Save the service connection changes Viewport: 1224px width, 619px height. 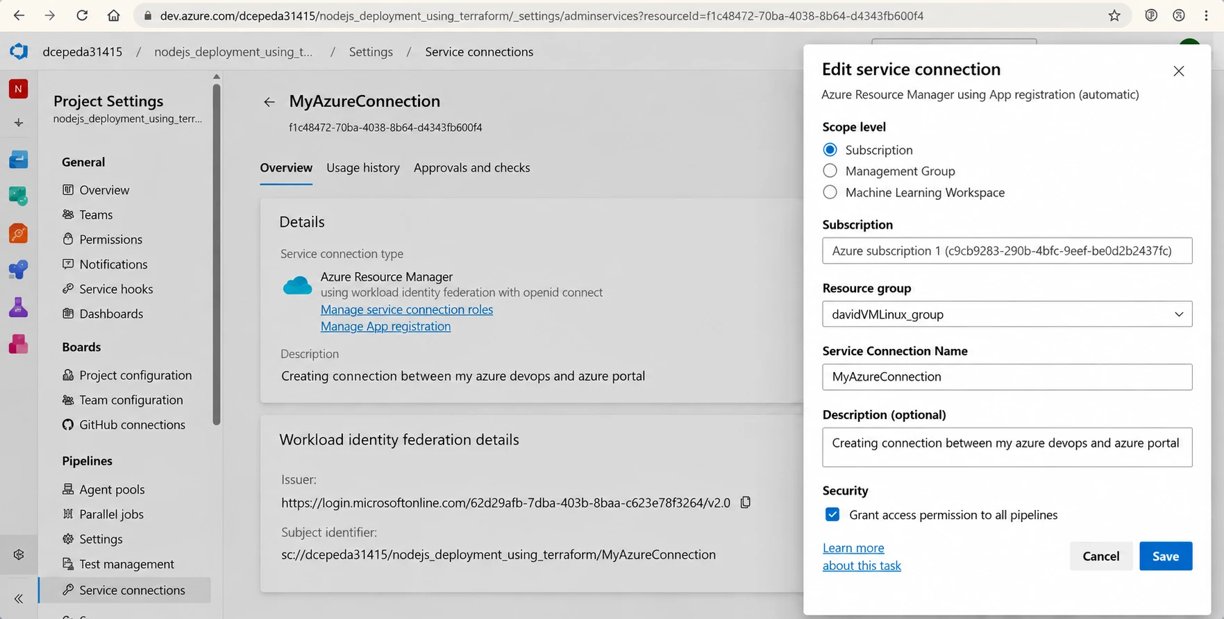click(x=1165, y=556)
